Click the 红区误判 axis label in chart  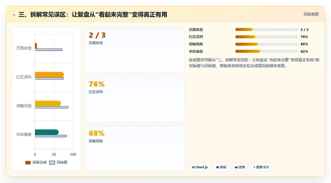pos(24,77)
